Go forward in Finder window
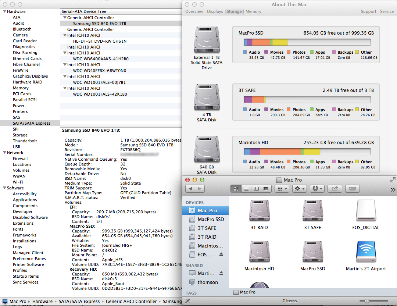 [200, 189]
